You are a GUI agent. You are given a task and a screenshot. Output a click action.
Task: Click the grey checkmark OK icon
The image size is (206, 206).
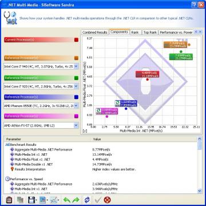(x=97, y=200)
